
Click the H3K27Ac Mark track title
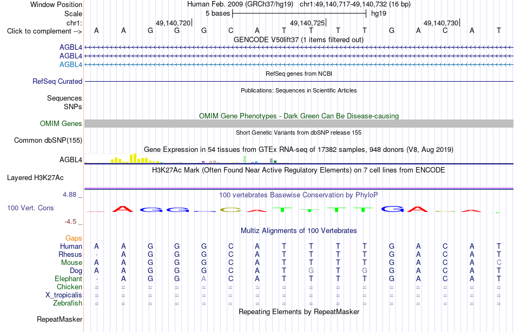[299, 170]
